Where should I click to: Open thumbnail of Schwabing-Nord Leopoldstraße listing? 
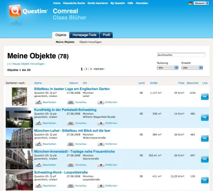tap(19, 180)
